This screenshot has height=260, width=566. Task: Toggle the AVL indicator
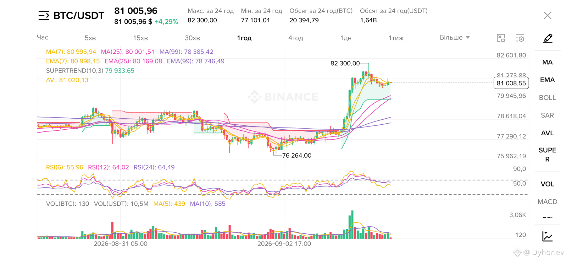[547, 133]
